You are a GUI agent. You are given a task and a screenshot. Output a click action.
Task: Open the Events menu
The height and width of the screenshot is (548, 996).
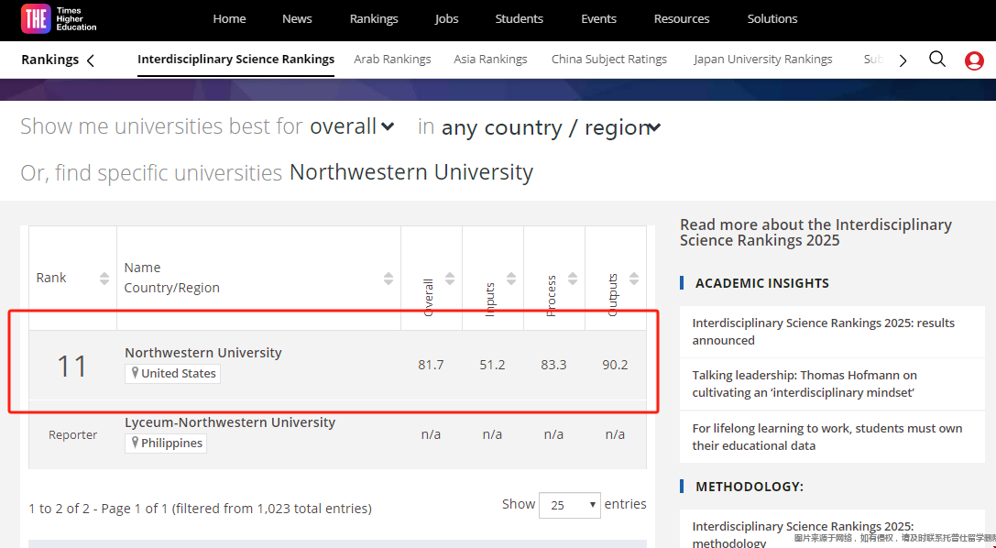tap(599, 19)
